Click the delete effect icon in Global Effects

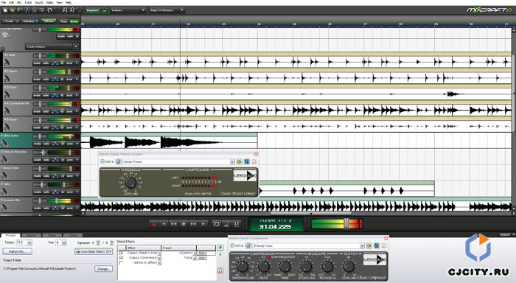[x=220, y=270]
